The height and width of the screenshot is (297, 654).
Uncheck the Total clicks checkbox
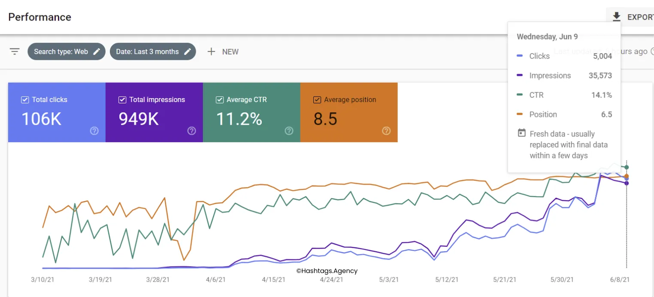[x=25, y=100]
